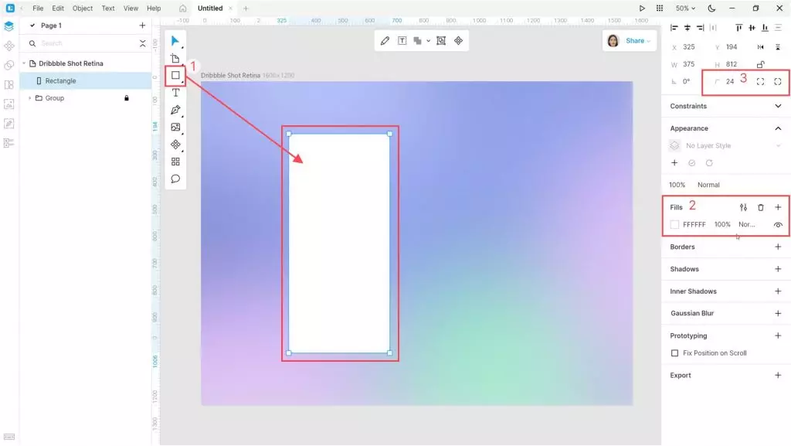Screen dimensions: 791x446
Task: Select the Image tool
Action: pos(175,127)
